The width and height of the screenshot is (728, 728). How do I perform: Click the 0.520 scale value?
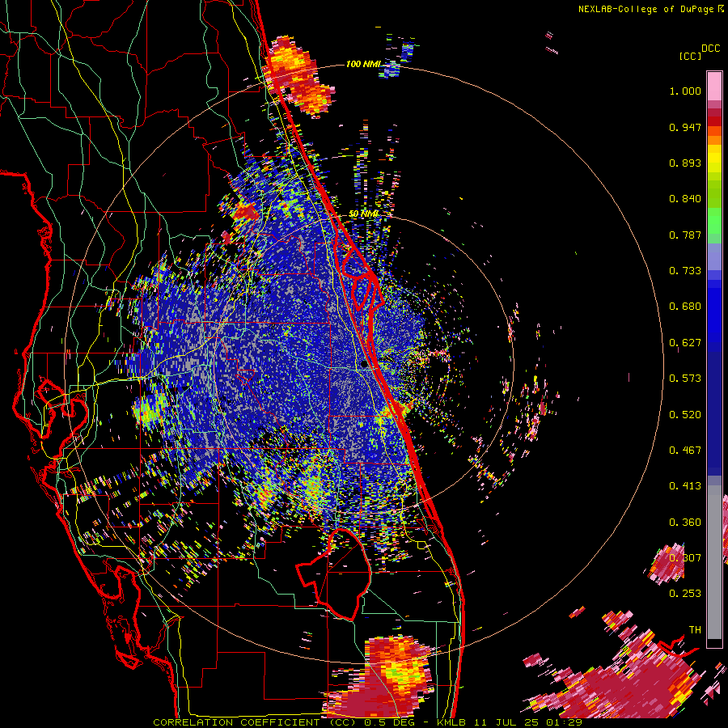pos(685,415)
